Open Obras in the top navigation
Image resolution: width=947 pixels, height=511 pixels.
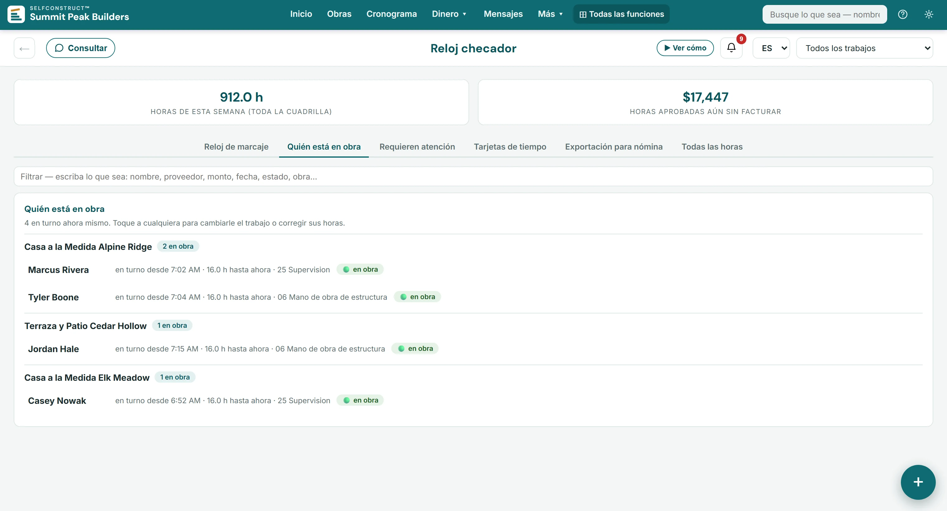pos(339,14)
